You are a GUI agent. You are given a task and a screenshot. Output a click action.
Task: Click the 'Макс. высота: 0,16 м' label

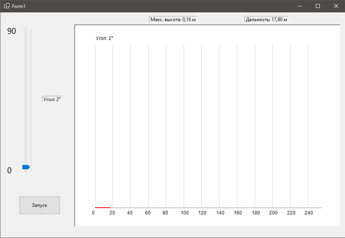click(x=173, y=20)
